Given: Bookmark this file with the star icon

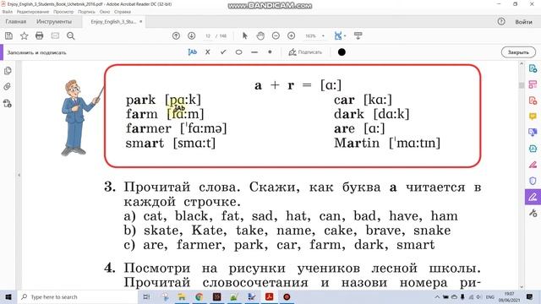Looking at the screenshot, I should coord(25,35).
